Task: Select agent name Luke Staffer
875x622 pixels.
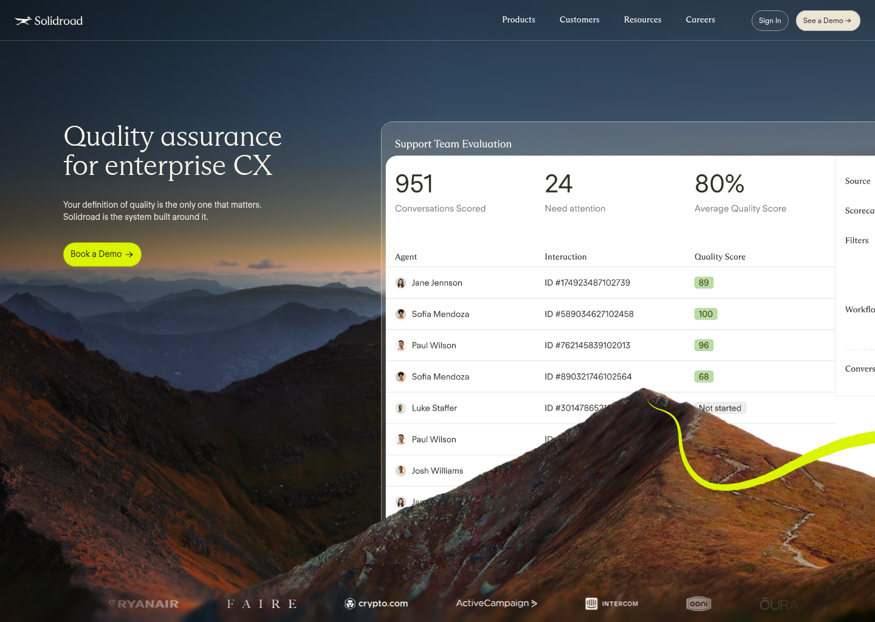Action: [x=434, y=408]
